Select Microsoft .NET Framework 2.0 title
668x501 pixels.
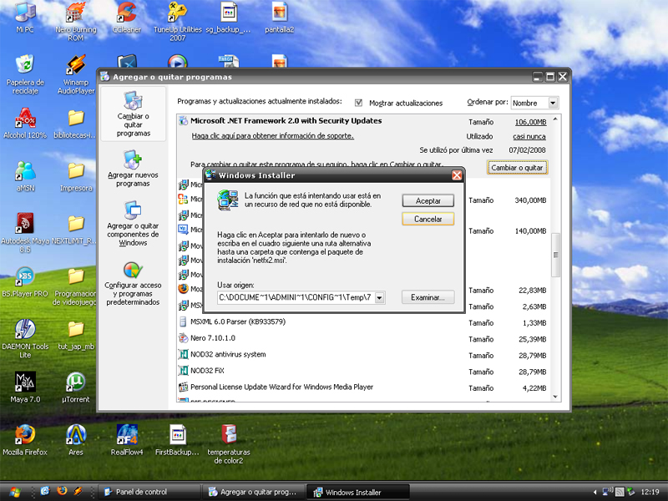click(286, 121)
